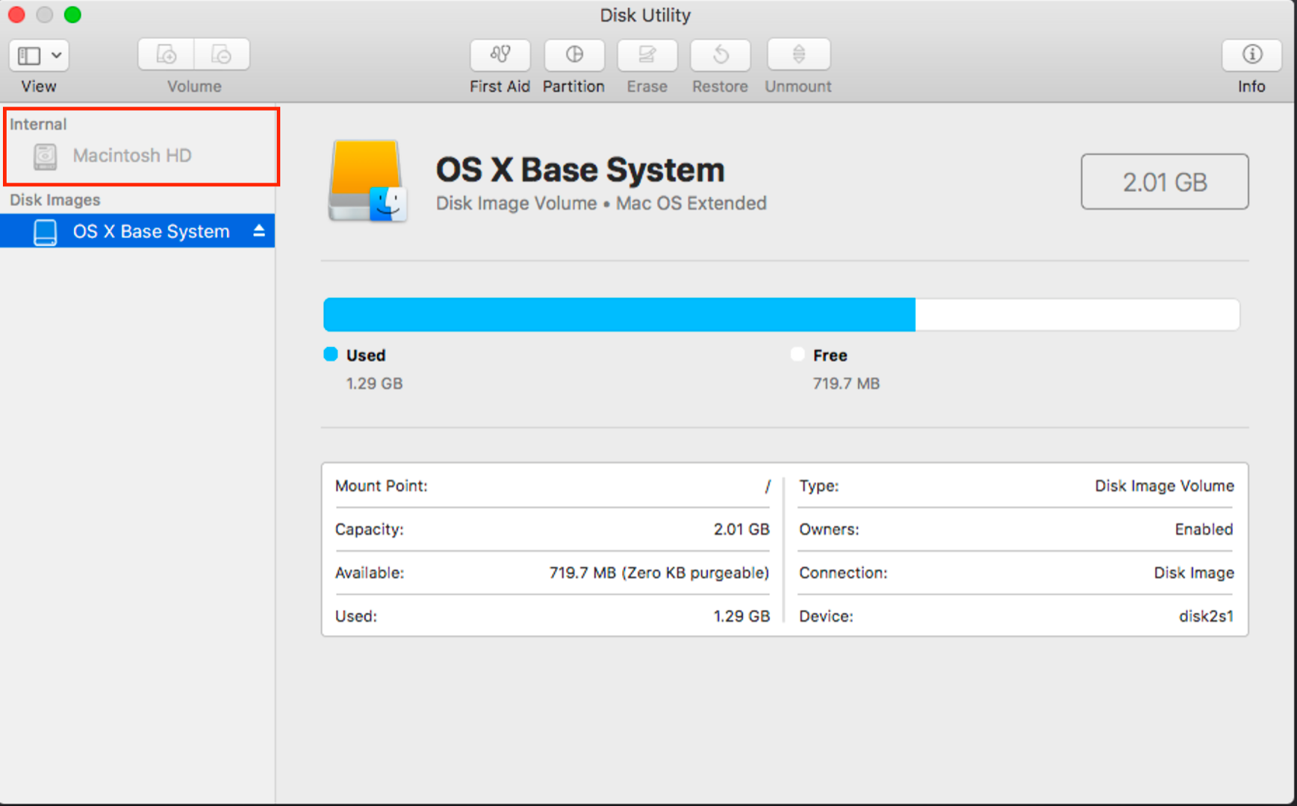The image size is (1297, 806).
Task: Click the blue Used legend dot
Action: pyautogui.click(x=331, y=354)
